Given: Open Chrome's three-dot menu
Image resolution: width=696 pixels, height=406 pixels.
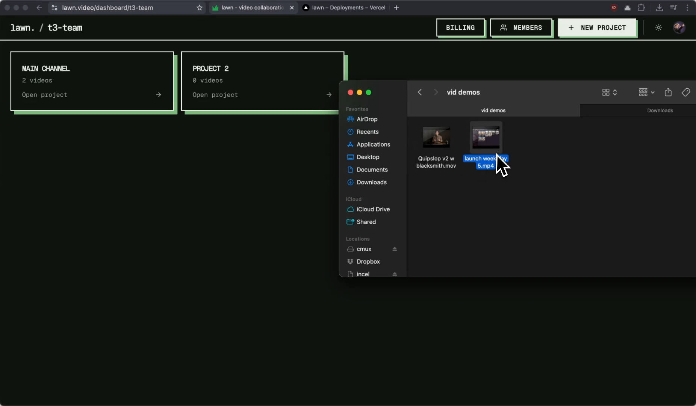Looking at the screenshot, I should pyautogui.click(x=688, y=8).
